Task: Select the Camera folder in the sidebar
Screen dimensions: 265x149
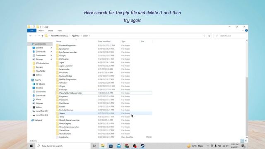Action: coord(39,67)
